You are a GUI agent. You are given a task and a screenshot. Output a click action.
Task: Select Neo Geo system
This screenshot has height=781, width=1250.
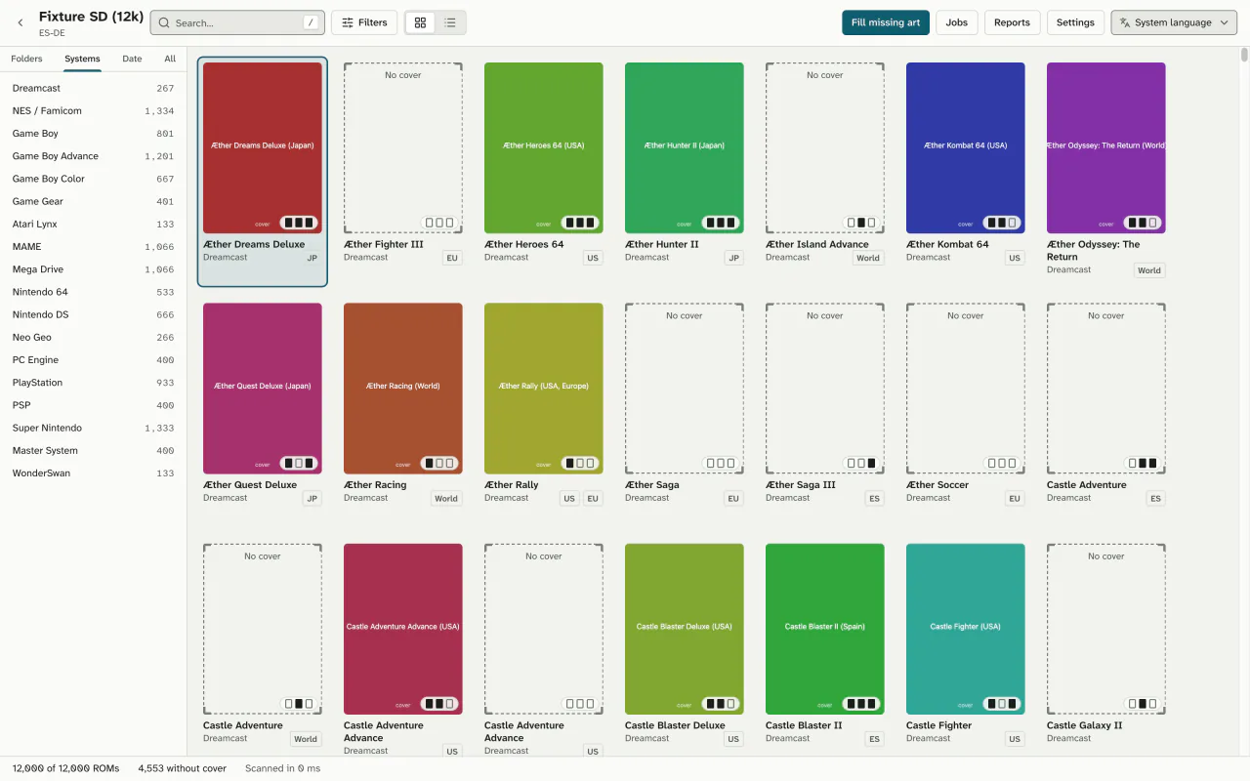[93, 338]
